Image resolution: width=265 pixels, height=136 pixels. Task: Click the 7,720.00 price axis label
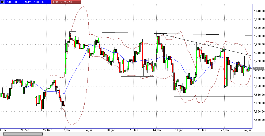tap(259, 61)
